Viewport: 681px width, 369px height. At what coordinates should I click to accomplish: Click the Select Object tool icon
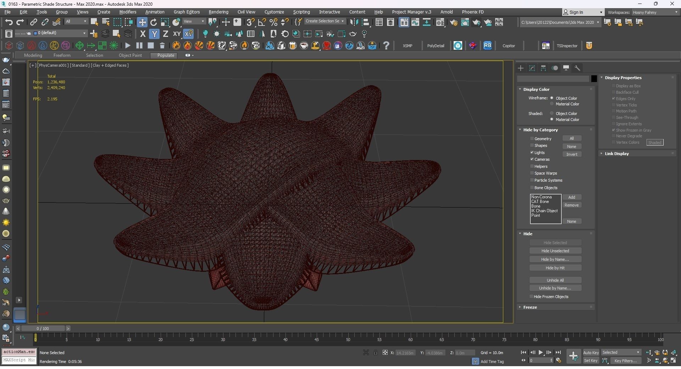coord(94,22)
